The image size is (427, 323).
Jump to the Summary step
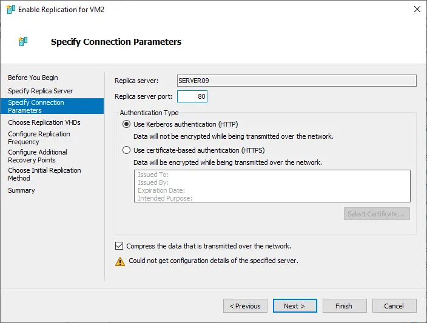21,190
